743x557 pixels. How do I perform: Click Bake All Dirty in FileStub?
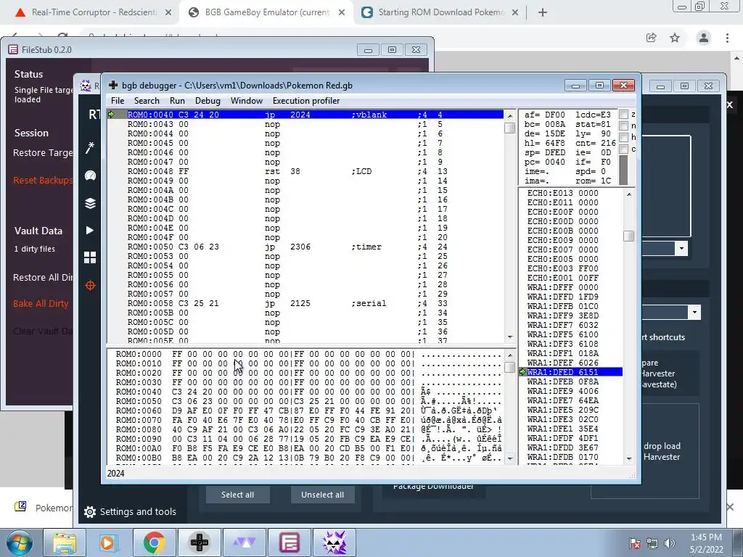pyautogui.click(x=41, y=304)
